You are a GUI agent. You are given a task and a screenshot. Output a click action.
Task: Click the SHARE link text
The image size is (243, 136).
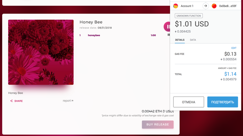coord(18,101)
